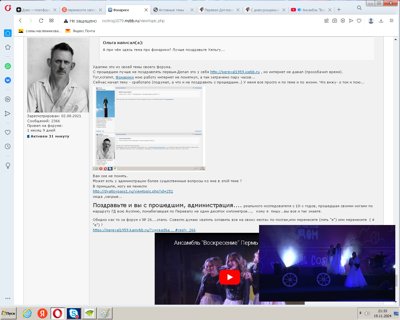This screenshot has width=400, height=320.
Task: Open the system tray volume icon
Action: [367, 313]
